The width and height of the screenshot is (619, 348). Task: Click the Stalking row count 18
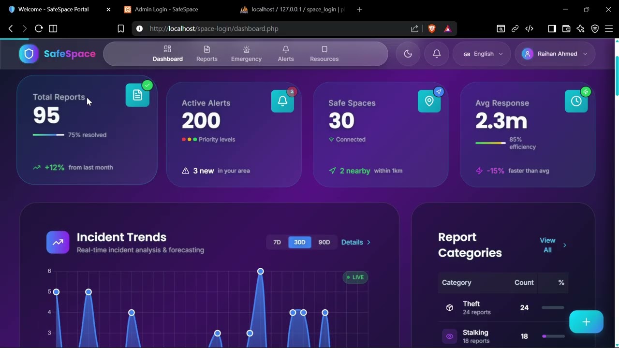tap(524, 336)
